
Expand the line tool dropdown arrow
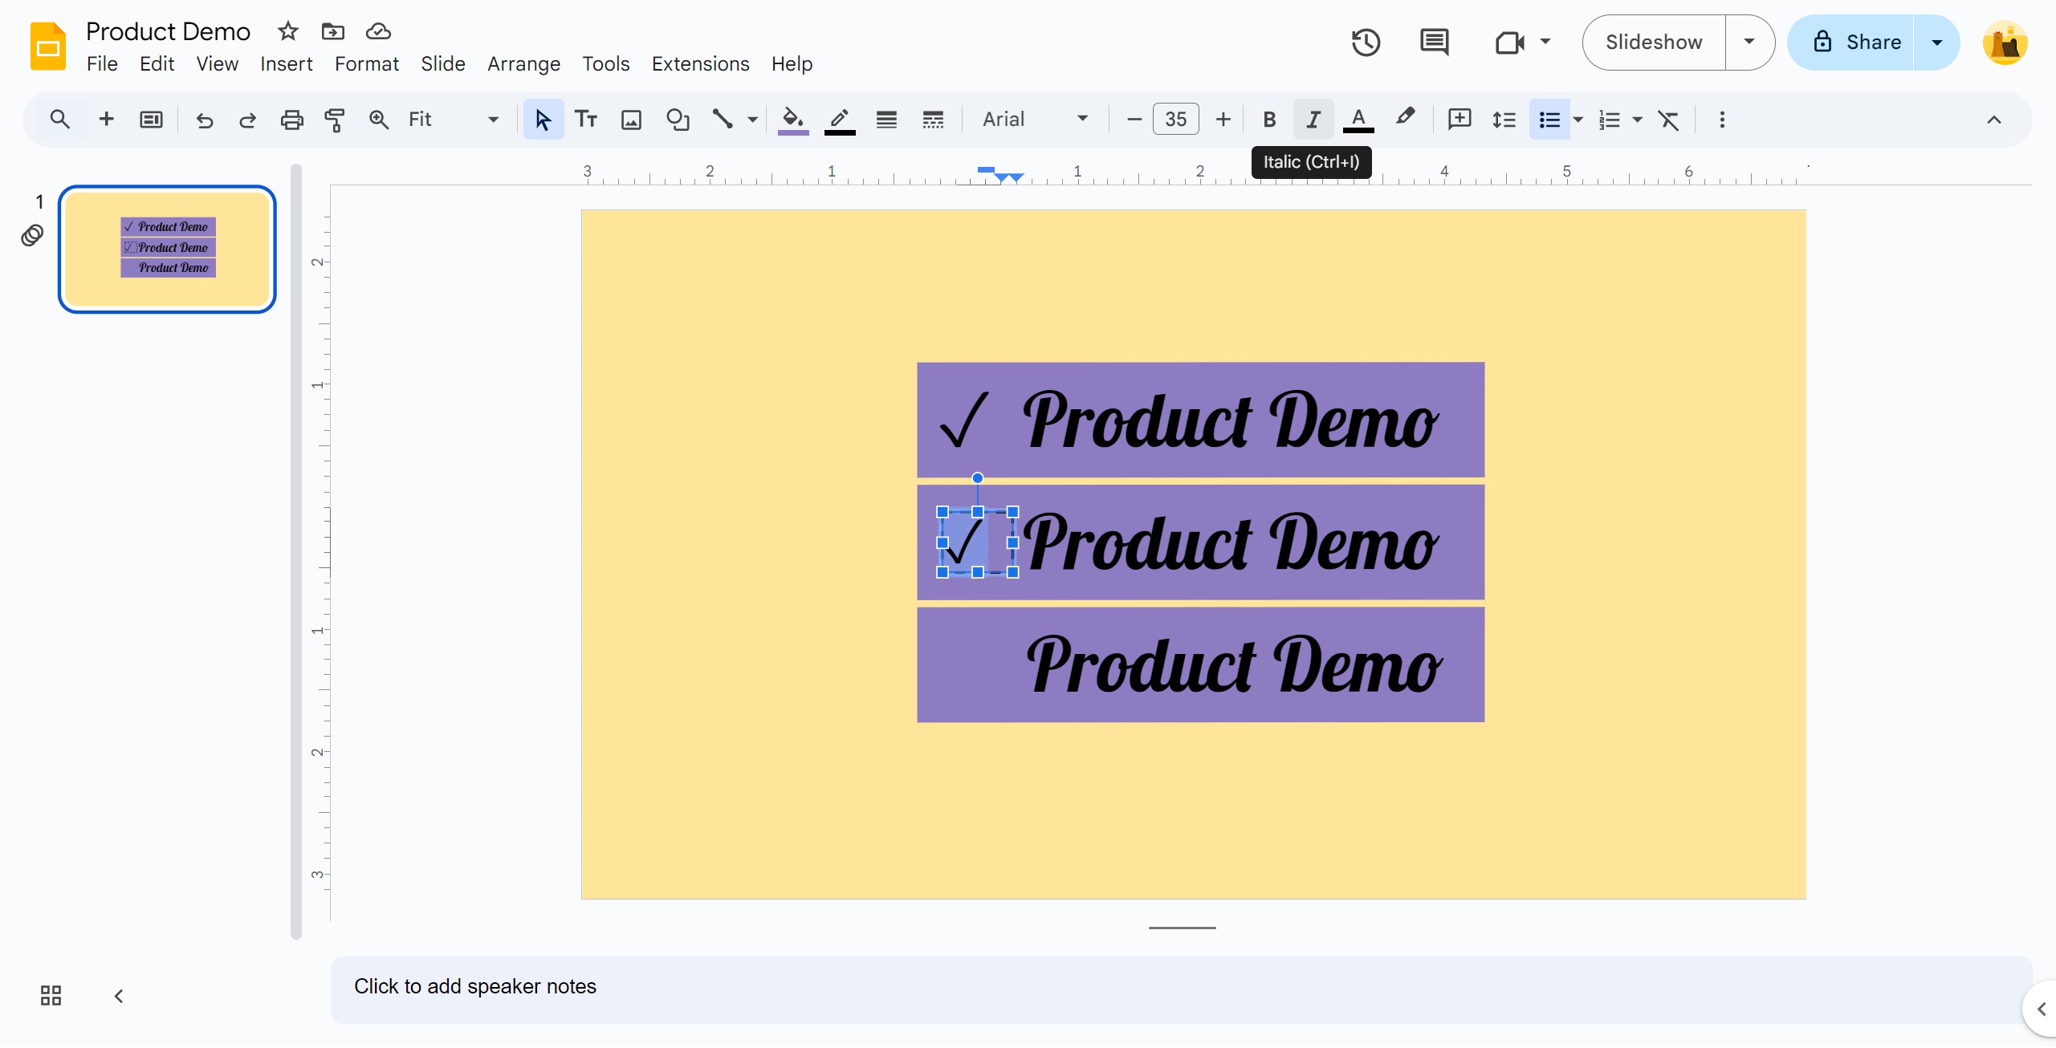point(752,120)
